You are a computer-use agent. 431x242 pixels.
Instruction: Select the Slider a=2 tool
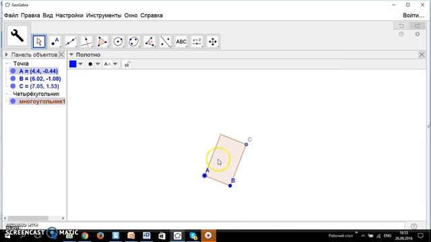tap(197, 42)
